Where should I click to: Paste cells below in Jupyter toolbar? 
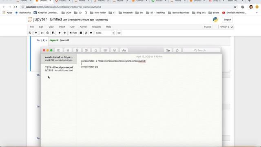pyautogui.click(x=53, y=33)
